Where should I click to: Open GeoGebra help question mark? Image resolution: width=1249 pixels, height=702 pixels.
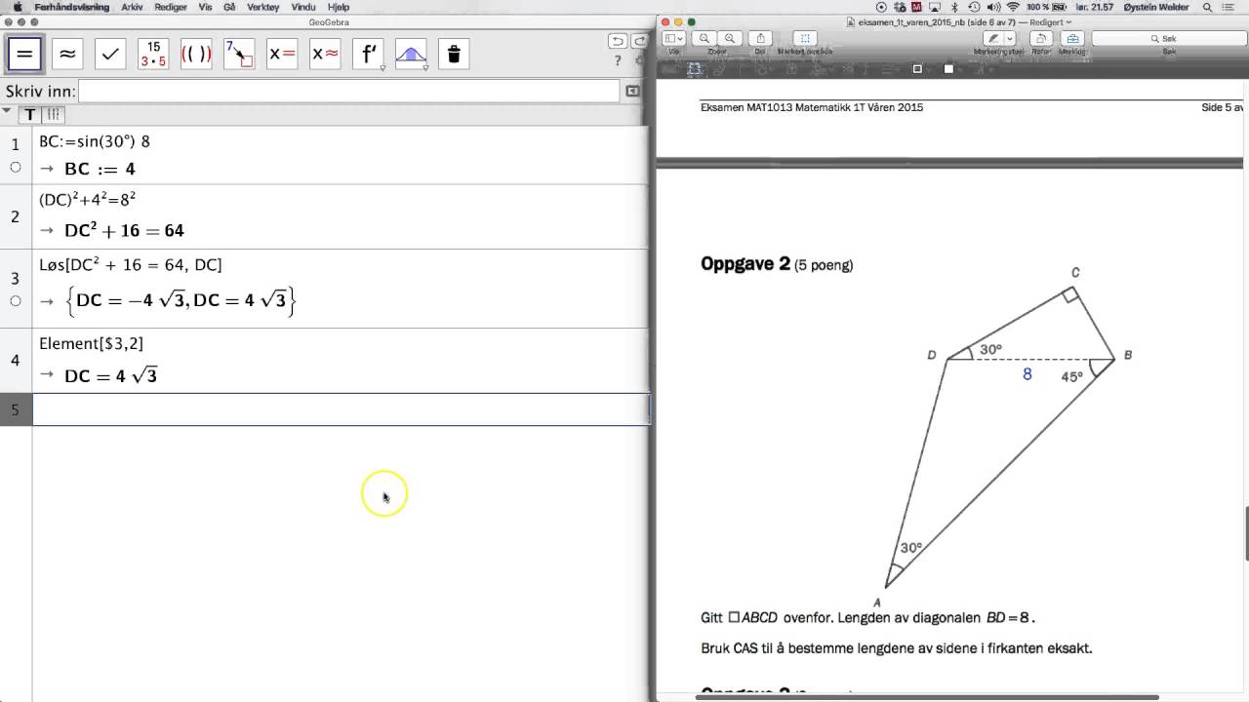(x=618, y=60)
